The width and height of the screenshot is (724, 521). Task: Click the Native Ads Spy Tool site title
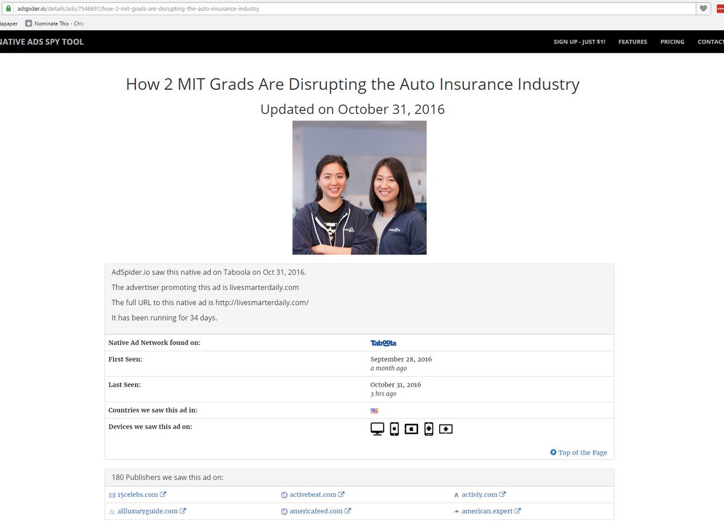pyautogui.click(x=42, y=42)
